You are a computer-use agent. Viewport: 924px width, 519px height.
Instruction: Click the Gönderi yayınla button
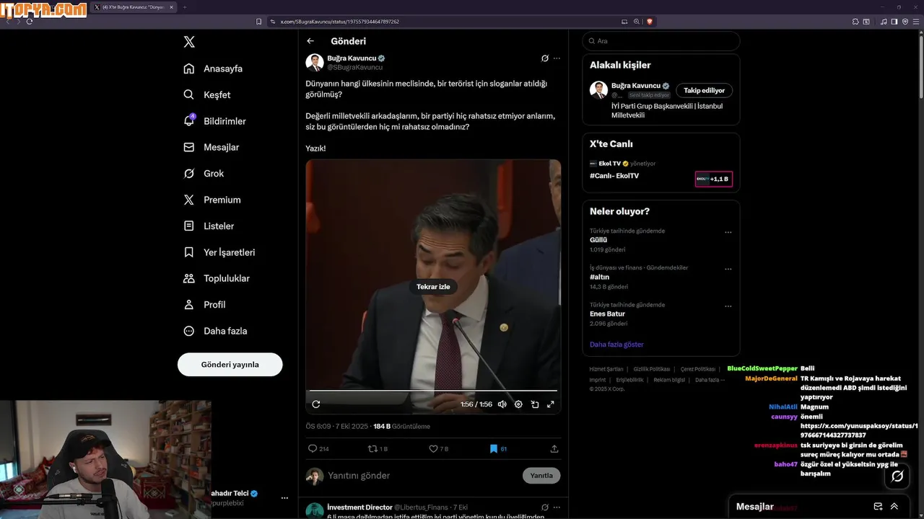[230, 364]
